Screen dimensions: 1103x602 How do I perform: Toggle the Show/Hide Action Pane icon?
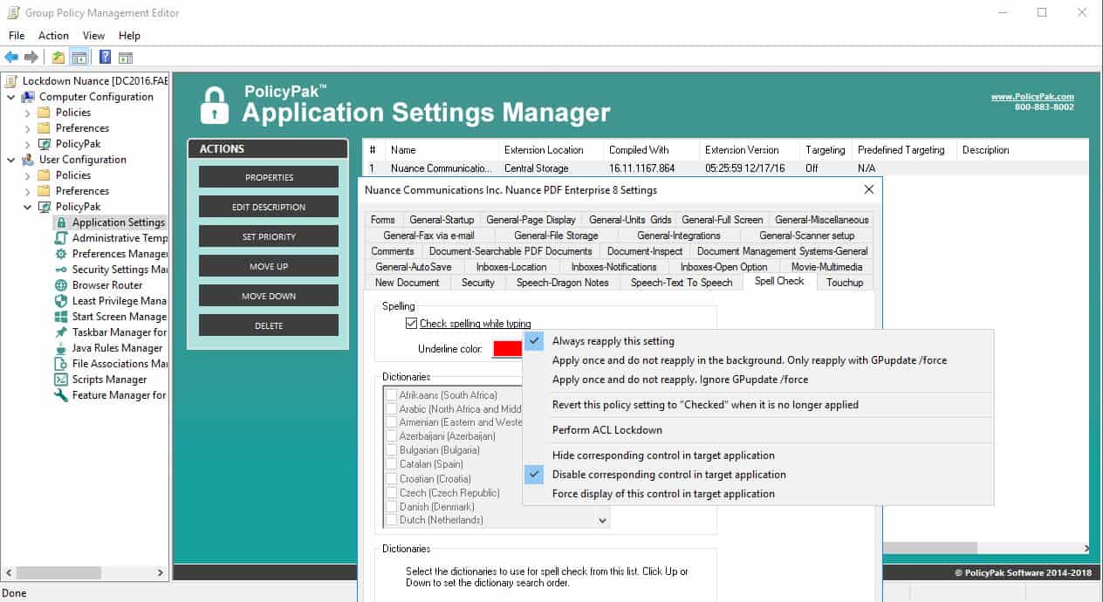click(126, 58)
